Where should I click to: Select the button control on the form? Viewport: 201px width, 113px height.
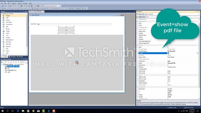pyautogui.click(x=66, y=30)
